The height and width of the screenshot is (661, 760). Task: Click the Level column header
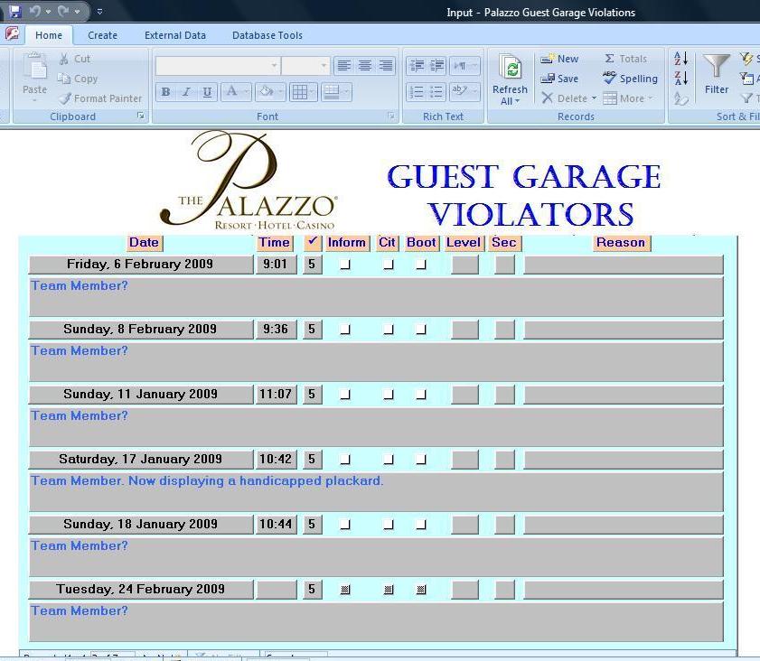click(464, 243)
